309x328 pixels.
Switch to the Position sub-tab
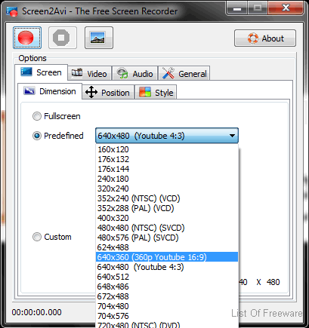(108, 93)
